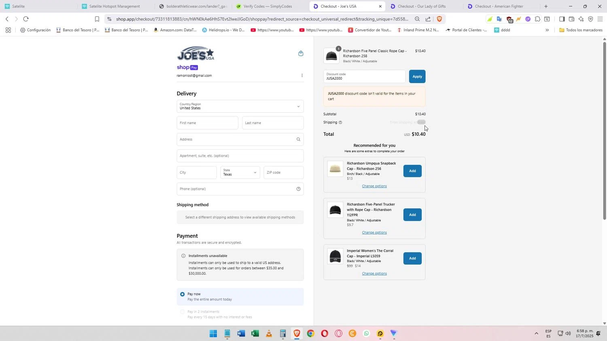Image resolution: width=607 pixels, height=341 pixels.
Task: Click the City input field
Action: tap(197, 173)
